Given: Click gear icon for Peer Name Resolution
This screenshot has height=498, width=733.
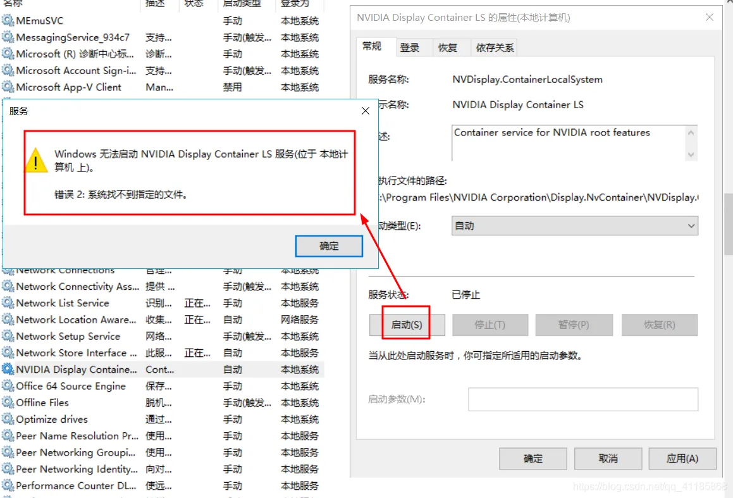Looking at the screenshot, I should [8, 436].
